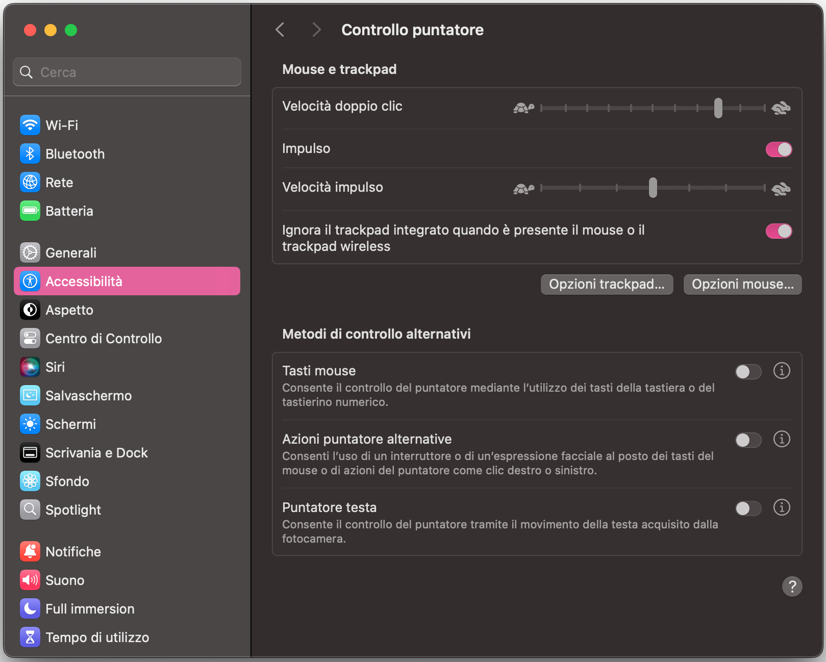
Task: Select the Suono speaker icon
Action: 30,580
